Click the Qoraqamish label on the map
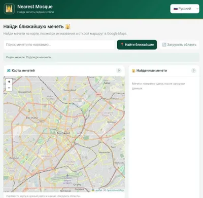203x198 pixels. [x=25, y=92]
